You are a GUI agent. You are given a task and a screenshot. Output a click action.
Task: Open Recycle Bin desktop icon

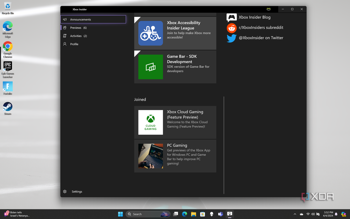8,8
